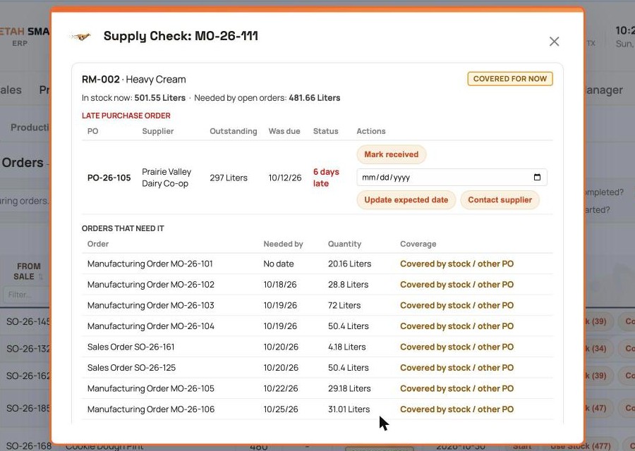635x451 pixels.
Task: Click supplier Prairie Valley Dairy Co-op
Action: click(x=167, y=178)
